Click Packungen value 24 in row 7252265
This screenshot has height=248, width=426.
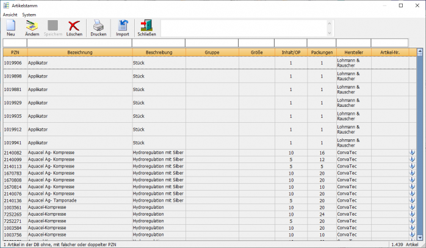pos(322,214)
